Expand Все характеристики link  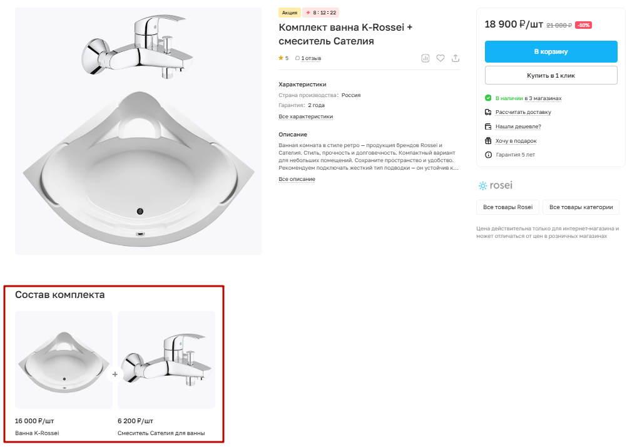(x=305, y=116)
